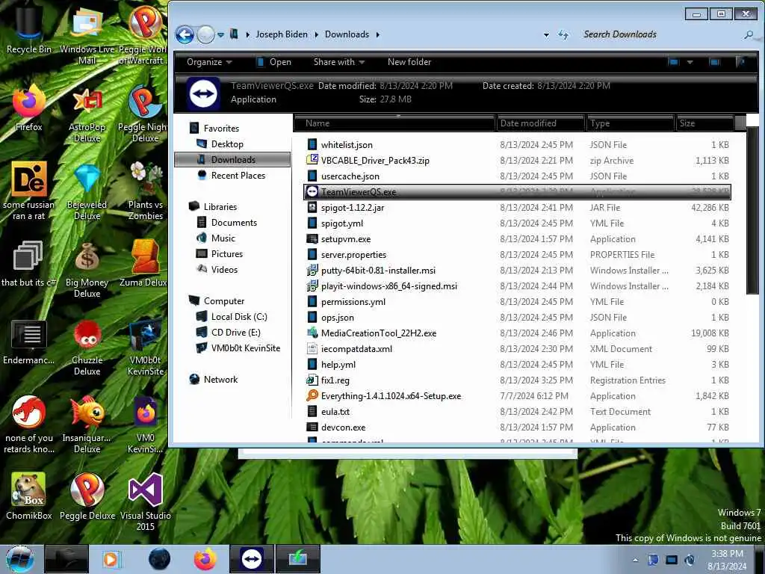Image resolution: width=765 pixels, height=574 pixels.
Task: Open the Firefox desktop shortcut
Action: point(29,108)
